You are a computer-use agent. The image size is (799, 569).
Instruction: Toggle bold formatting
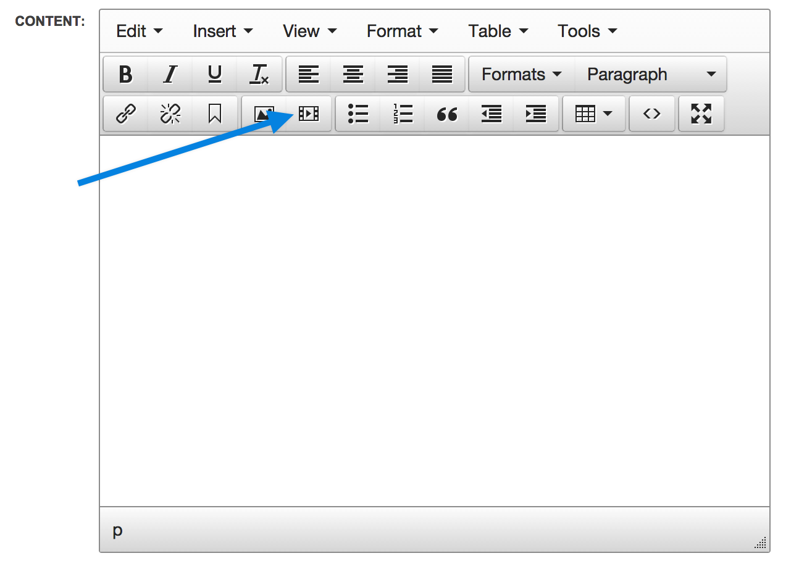[125, 75]
